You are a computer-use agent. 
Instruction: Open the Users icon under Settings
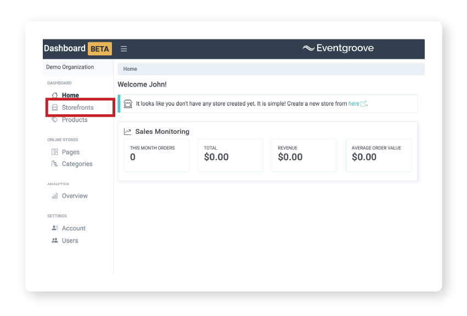click(x=55, y=240)
